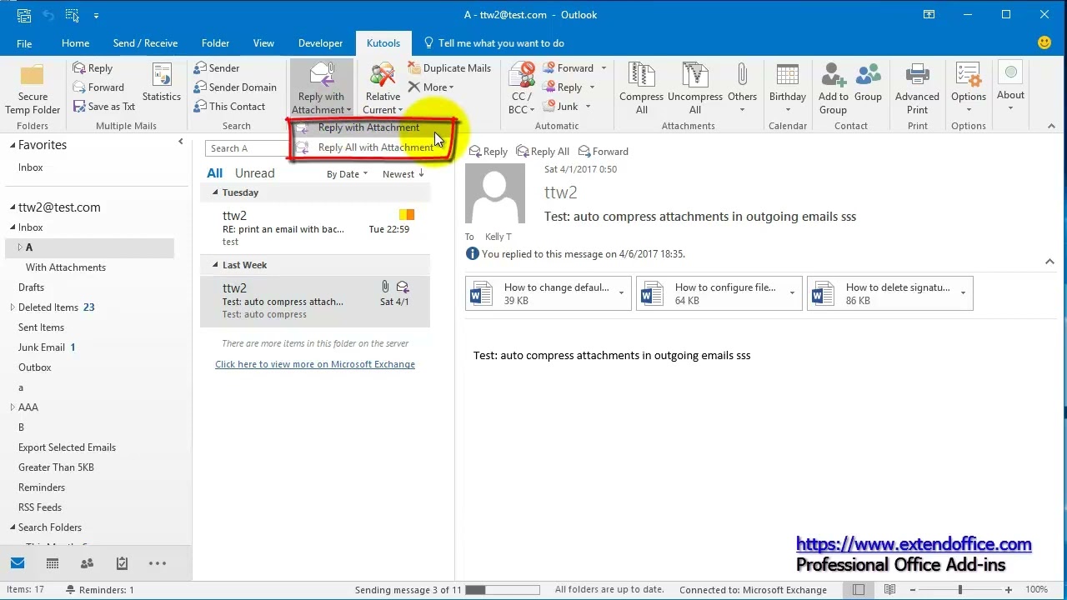Image resolution: width=1067 pixels, height=600 pixels.
Task: Search by Sender
Action: pyautogui.click(x=217, y=68)
